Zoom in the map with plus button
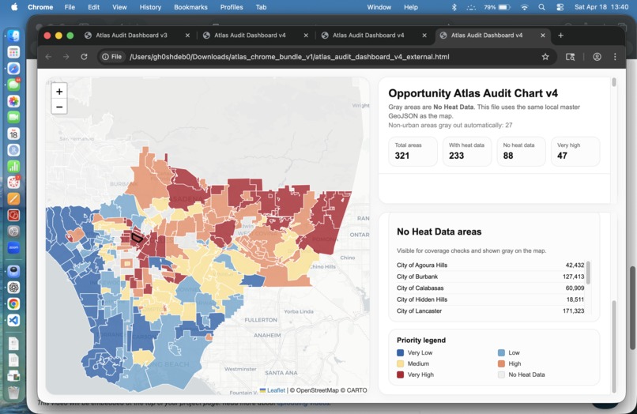This screenshot has height=414, width=637. pos(59,92)
